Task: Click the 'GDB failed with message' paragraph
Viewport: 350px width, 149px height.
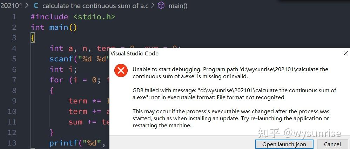Action: click(x=234, y=94)
